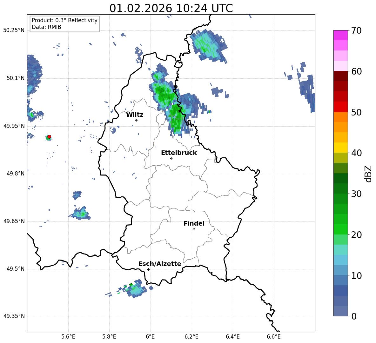This screenshot has height=343, width=376.
Task: Pick the orange swatch just below 50 dBZ
Action: click(340, 117)
